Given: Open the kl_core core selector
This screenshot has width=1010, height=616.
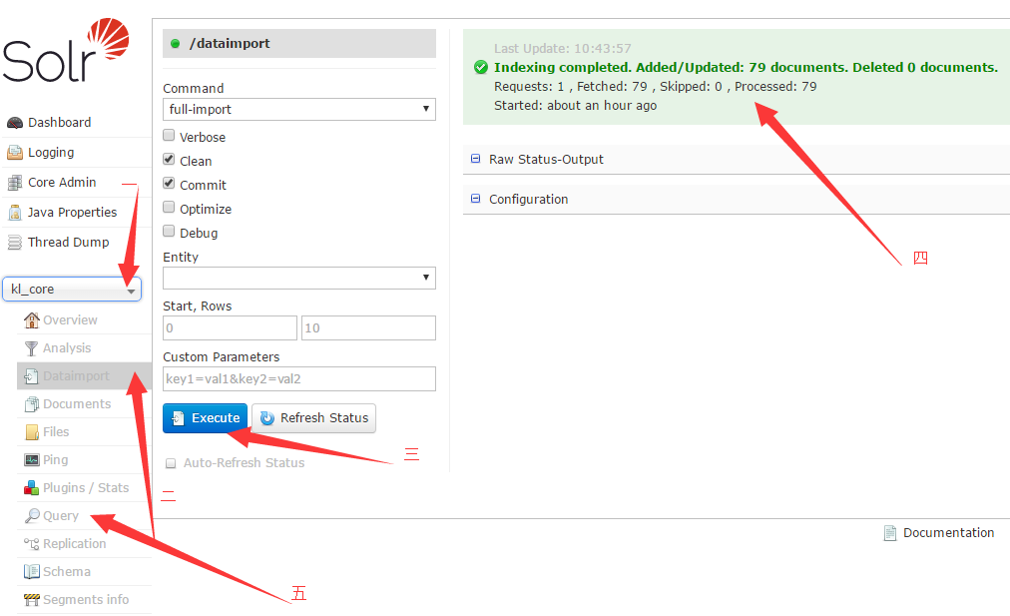Looking at the screenshot, I should pyautogui.click(x=72, y=290).
